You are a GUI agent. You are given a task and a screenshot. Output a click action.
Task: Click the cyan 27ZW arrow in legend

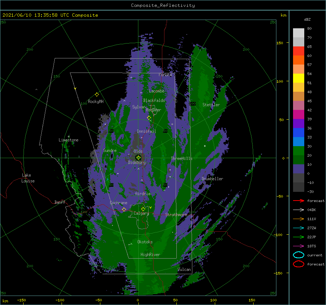298,228
